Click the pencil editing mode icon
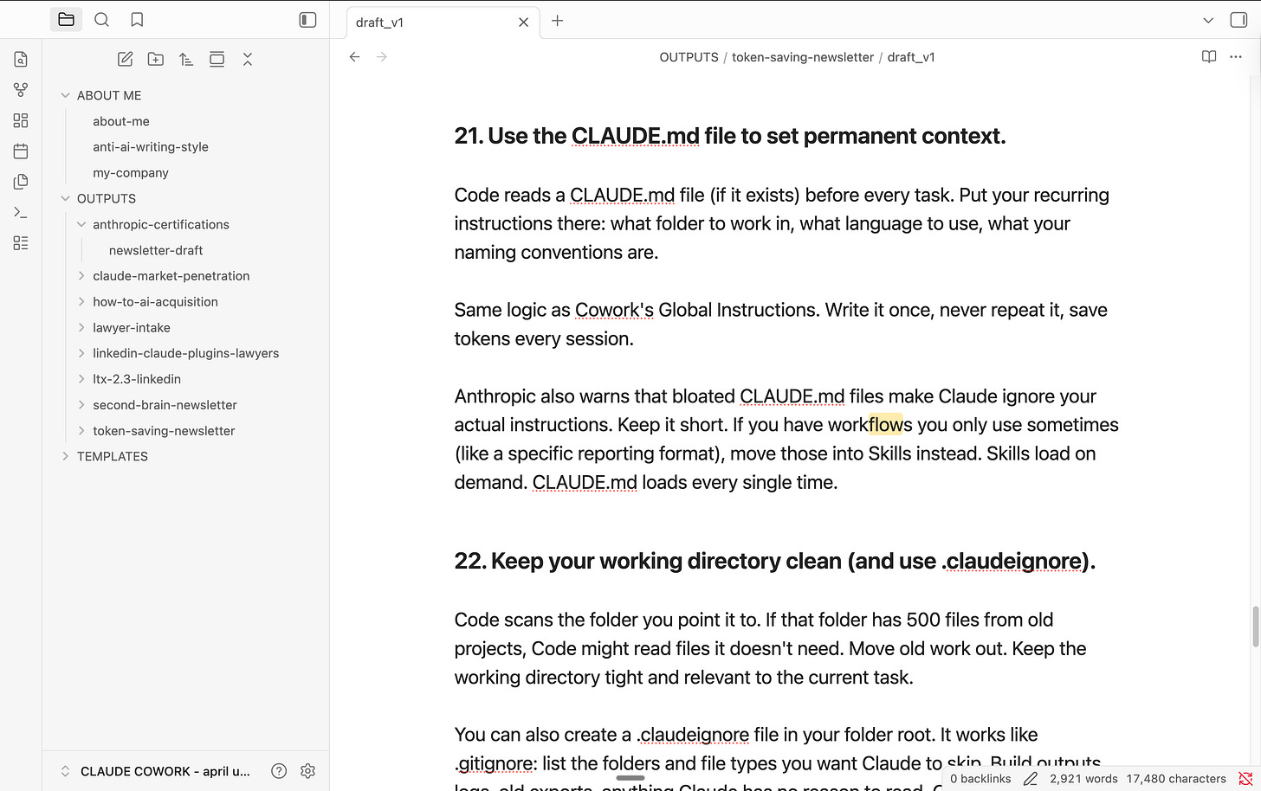The height and width of the screenshot is (791, 1261). (x=1030, y=779)
